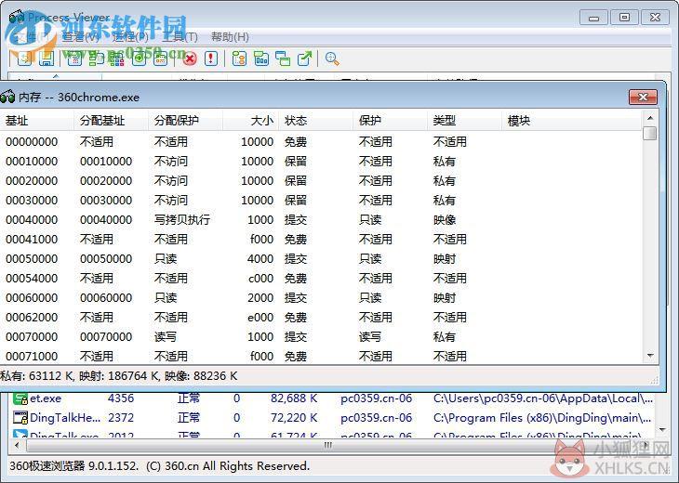Select the row with base address 00062000
The image size is (679, 483).
[321, 317]
